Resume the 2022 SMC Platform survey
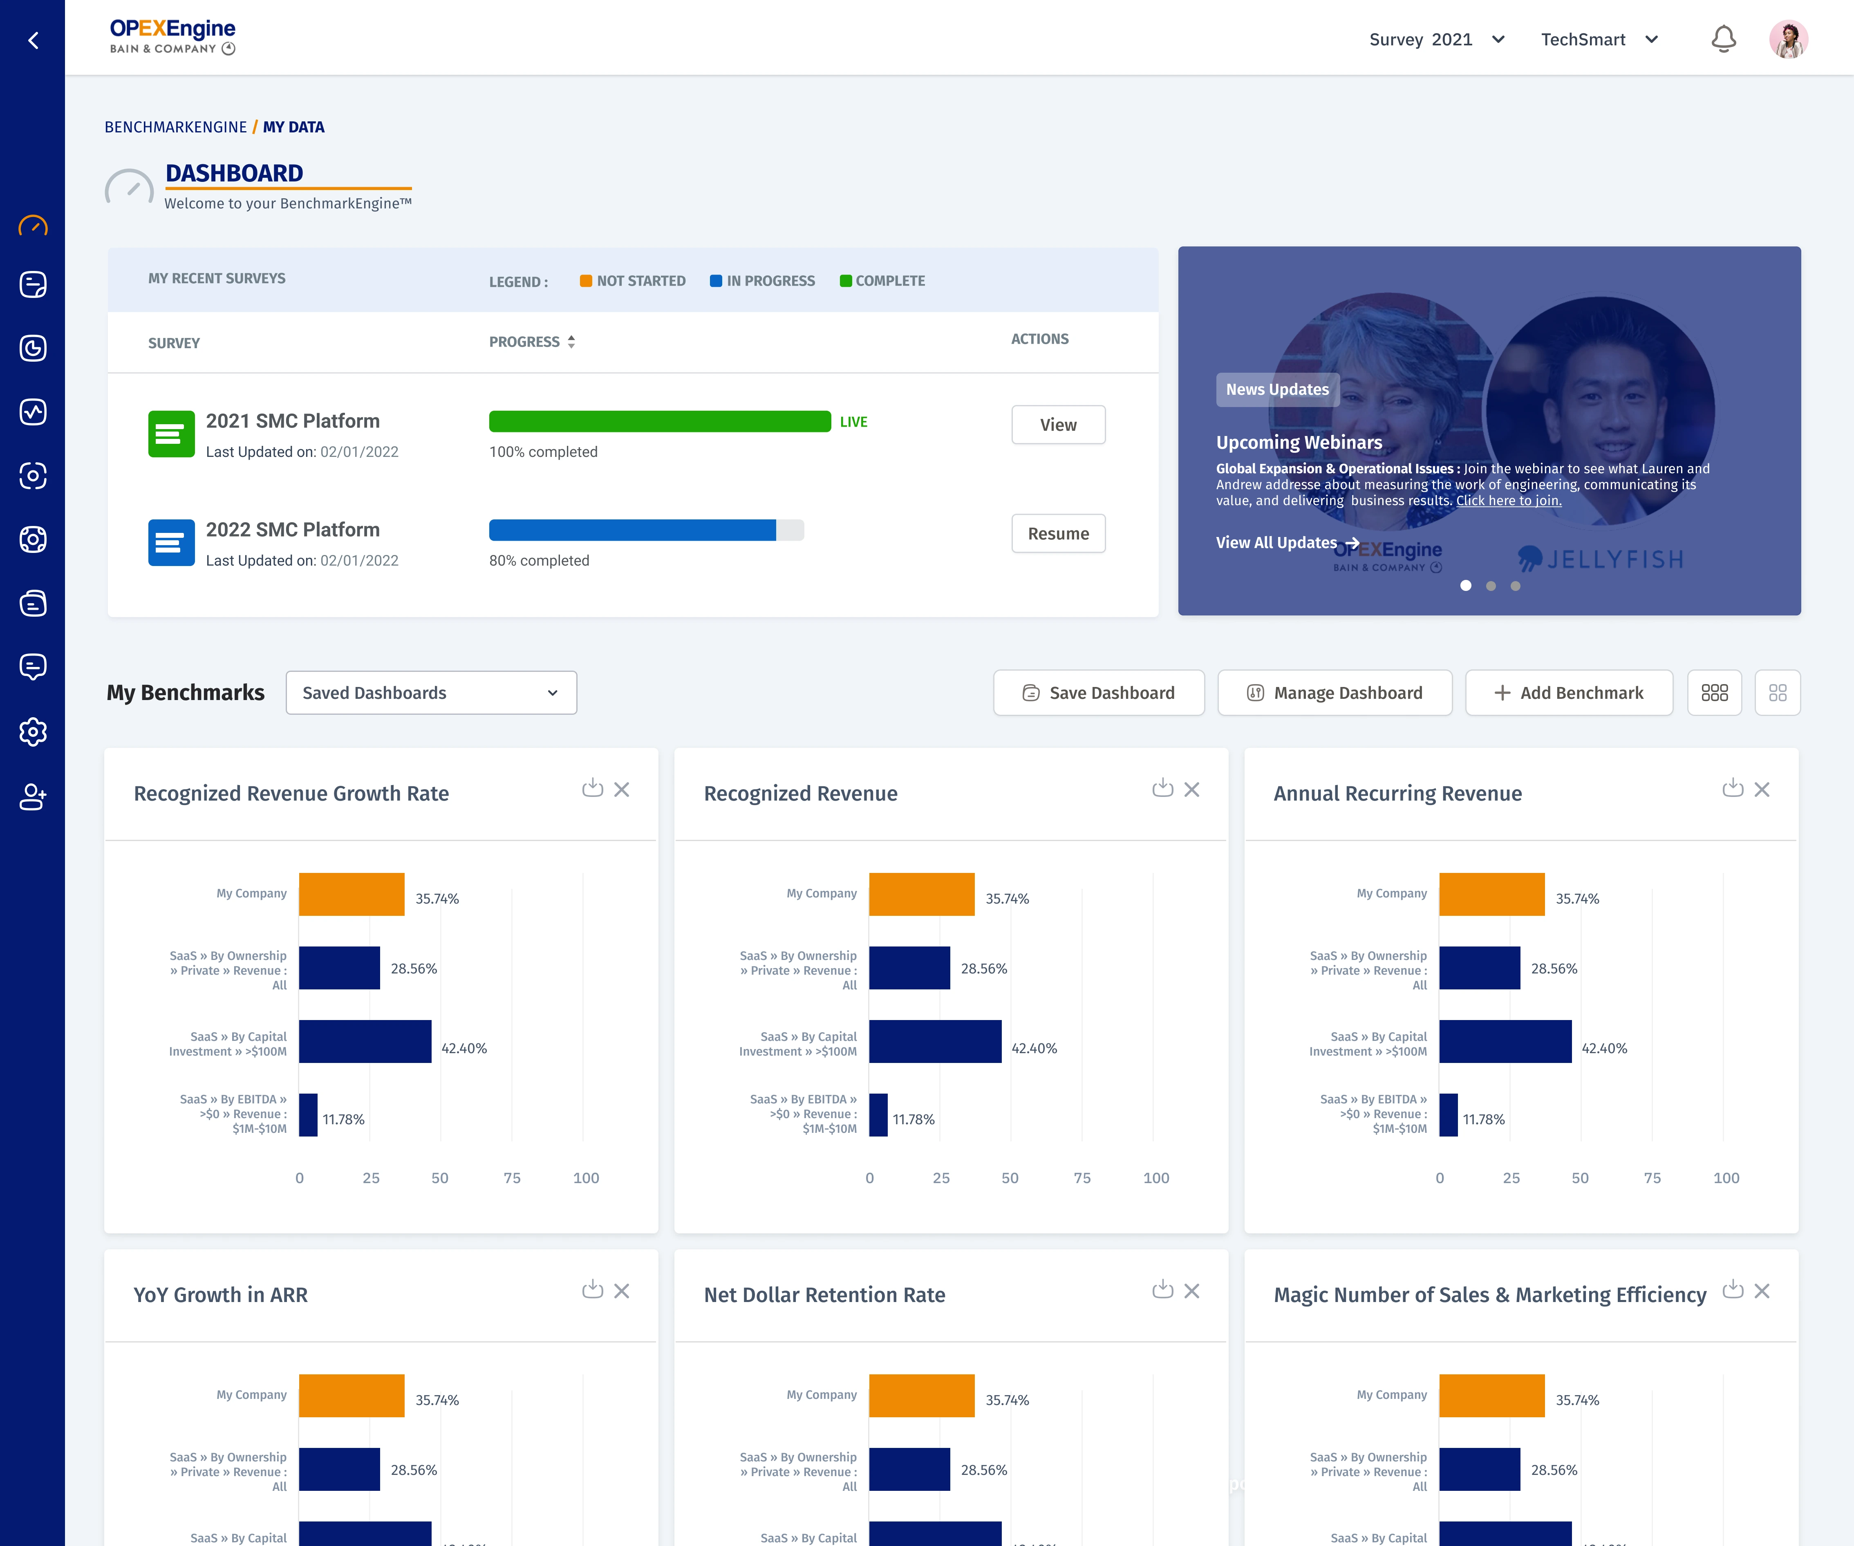Image resolution: width=1854 pixels, height=1546 pixels. click(1059, 533)
